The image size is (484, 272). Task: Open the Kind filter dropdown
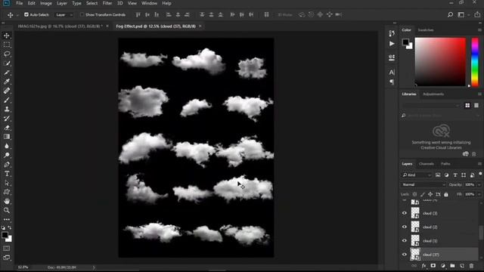click(417, 175)
